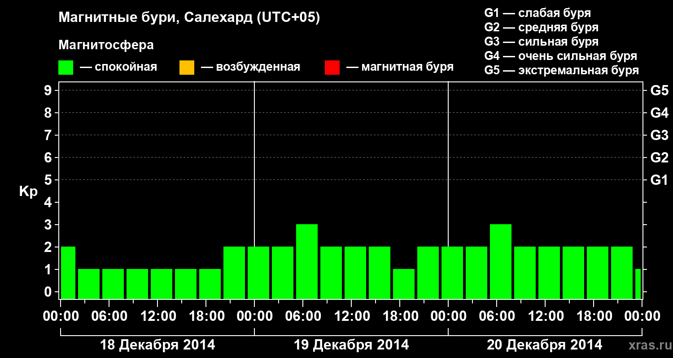This screenshot has width=673, height=358.
Task: Click the '— возбужденная' legend label
Action: [x=250, y=67]
